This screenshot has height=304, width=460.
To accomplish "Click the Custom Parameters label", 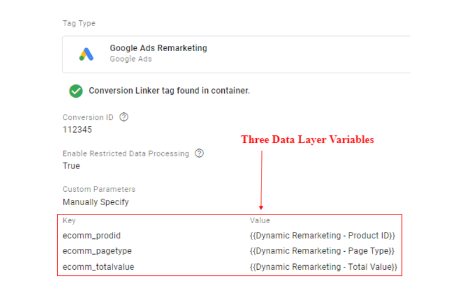I will tap(99, 189).
